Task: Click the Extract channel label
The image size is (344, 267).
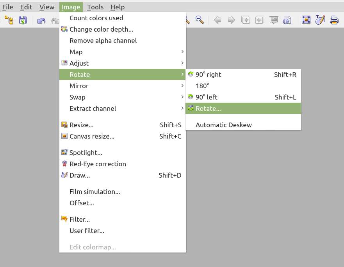Action: (93, 109)
